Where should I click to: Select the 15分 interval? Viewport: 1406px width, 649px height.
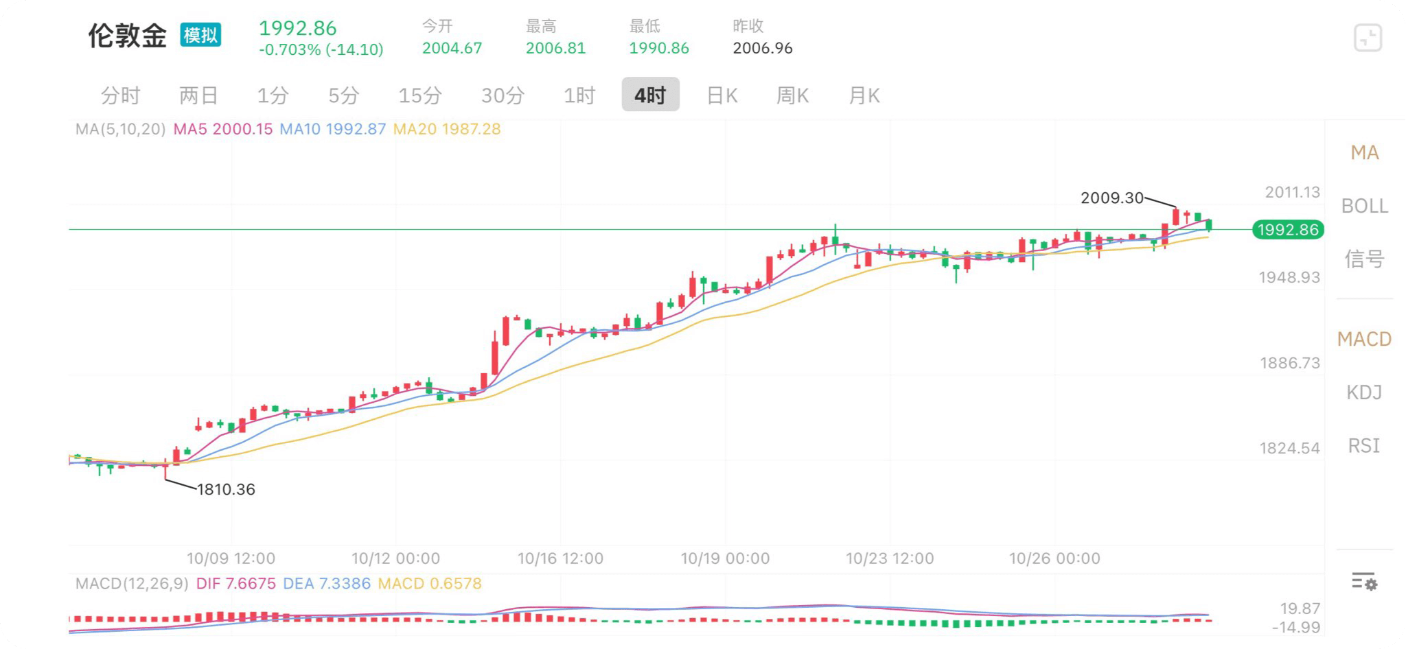click(419, 95)
